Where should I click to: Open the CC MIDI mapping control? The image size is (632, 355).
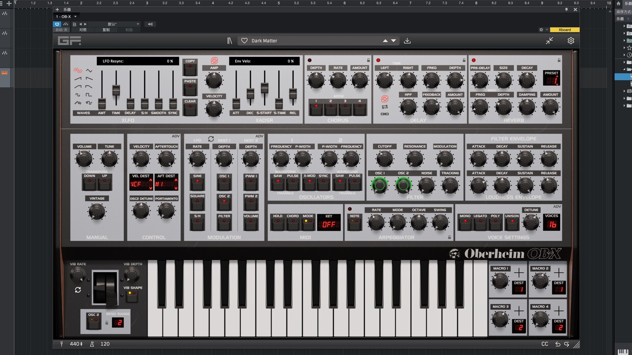pos(545,344)
